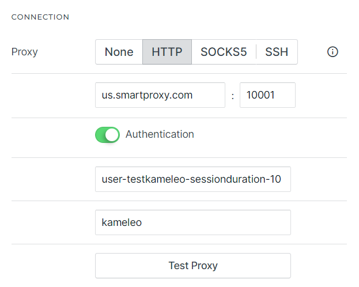Show help via circled i icon
The width and height of the screenshot is (359, 287).
coord(332,52)
